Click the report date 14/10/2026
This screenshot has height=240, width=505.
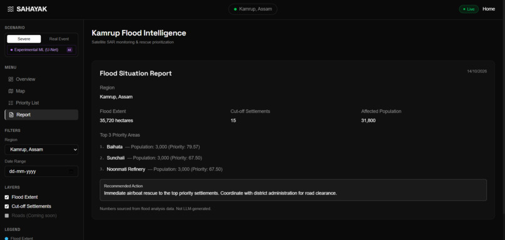pyautogui.click(x=477, y=71)
